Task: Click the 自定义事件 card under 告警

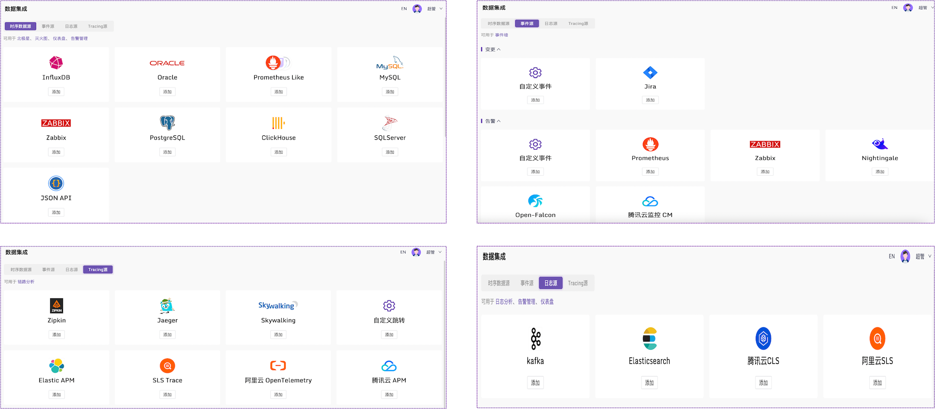Action: pos(535,155)
